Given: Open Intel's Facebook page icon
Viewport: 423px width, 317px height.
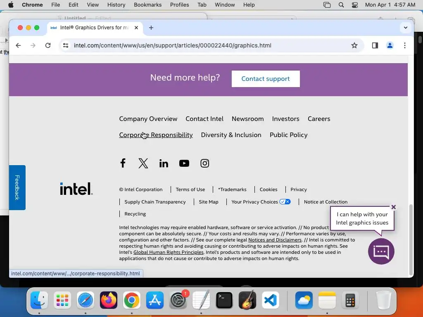Looking at the screenshot, I should [123, 163].
